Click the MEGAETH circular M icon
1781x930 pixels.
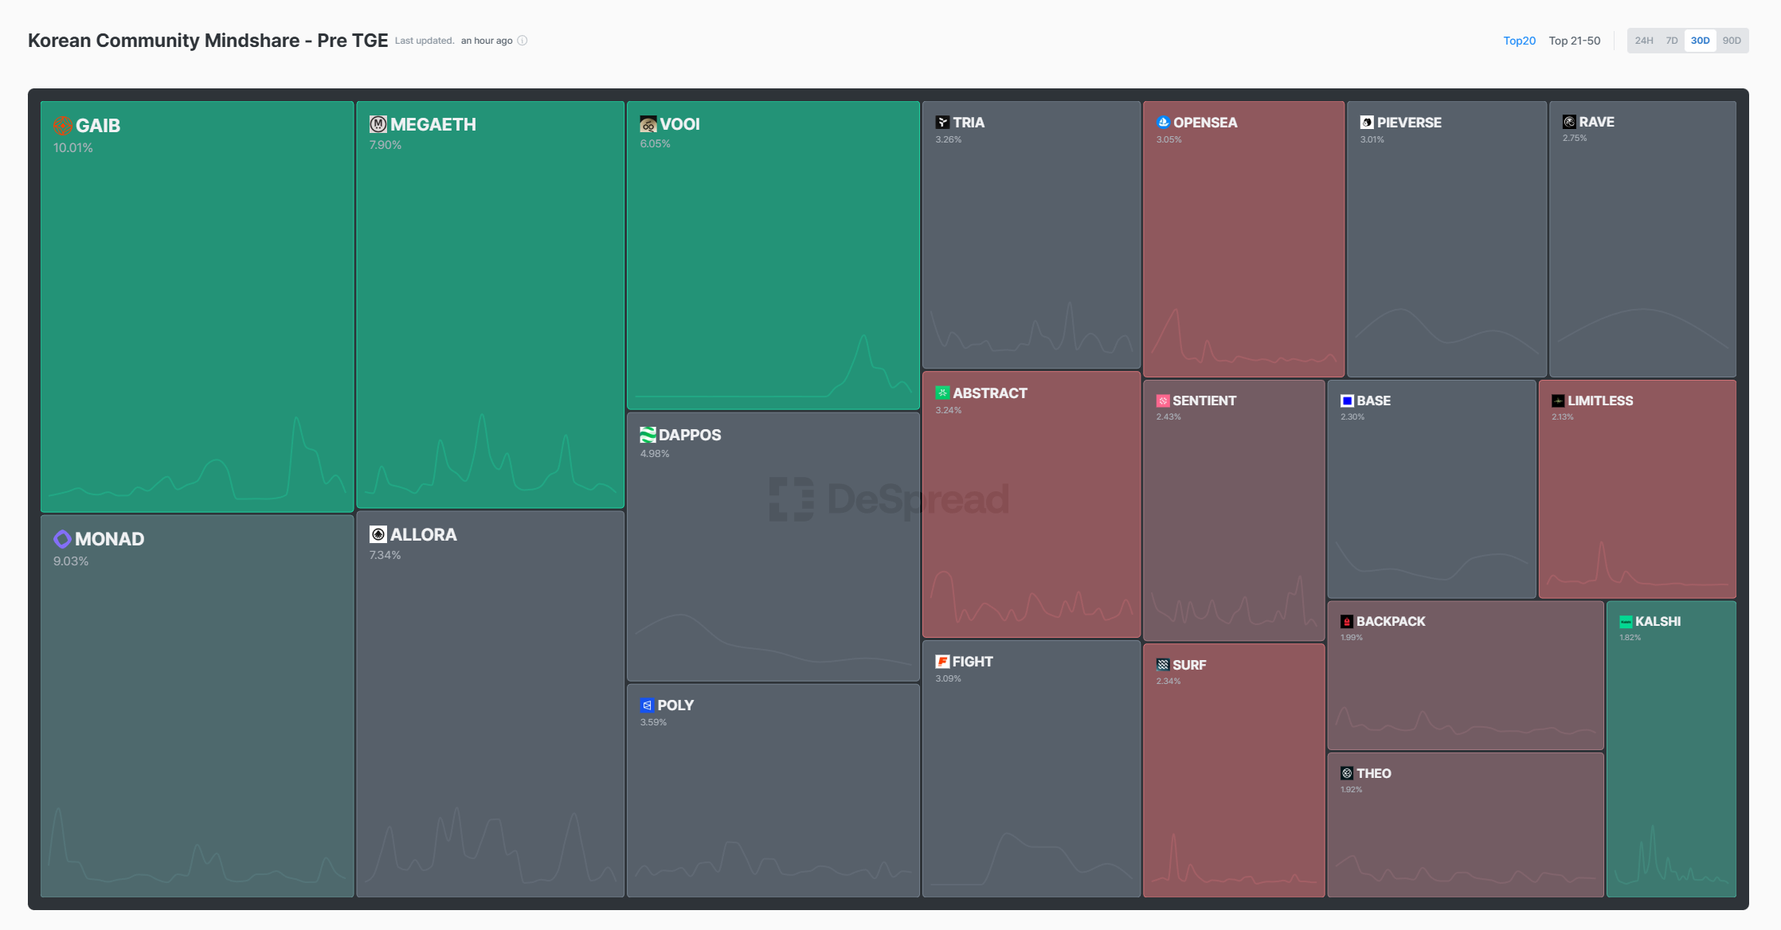[378, 124]
